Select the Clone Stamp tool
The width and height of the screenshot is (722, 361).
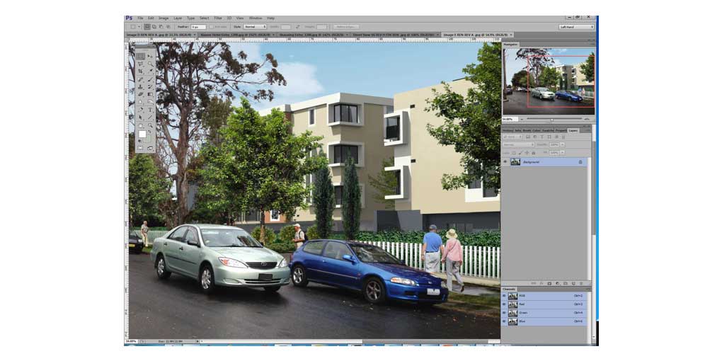click(140, 86)
